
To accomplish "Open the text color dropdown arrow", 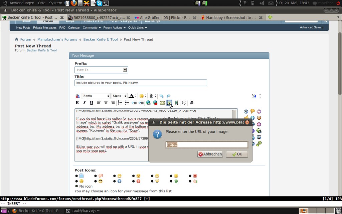I will click(x=136, y=96).
